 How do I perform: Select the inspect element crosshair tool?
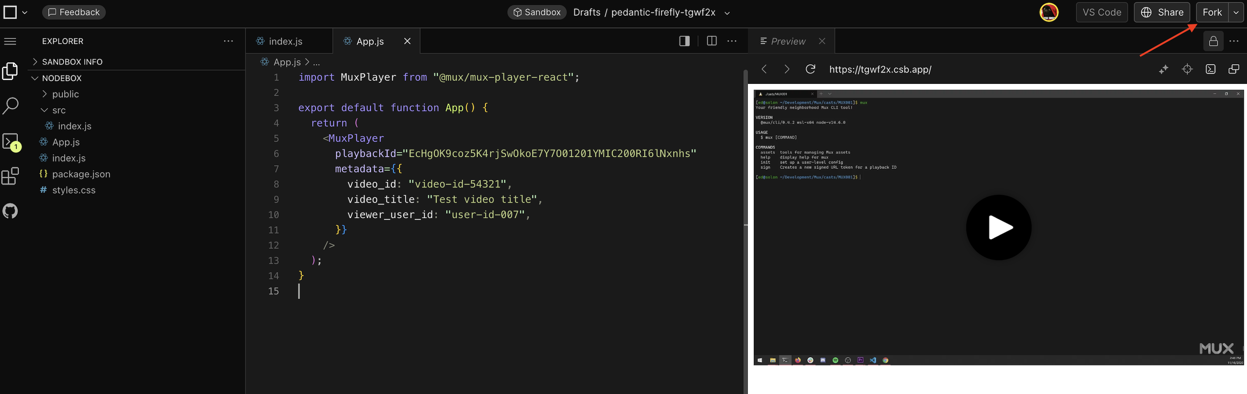[x=1187, y=69]
